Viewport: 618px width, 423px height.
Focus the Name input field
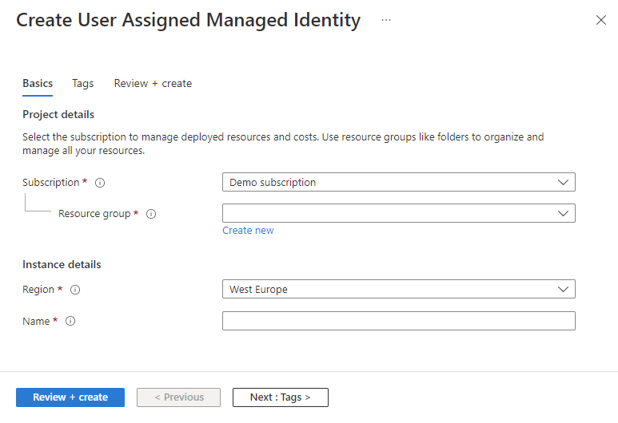[399, 321]
